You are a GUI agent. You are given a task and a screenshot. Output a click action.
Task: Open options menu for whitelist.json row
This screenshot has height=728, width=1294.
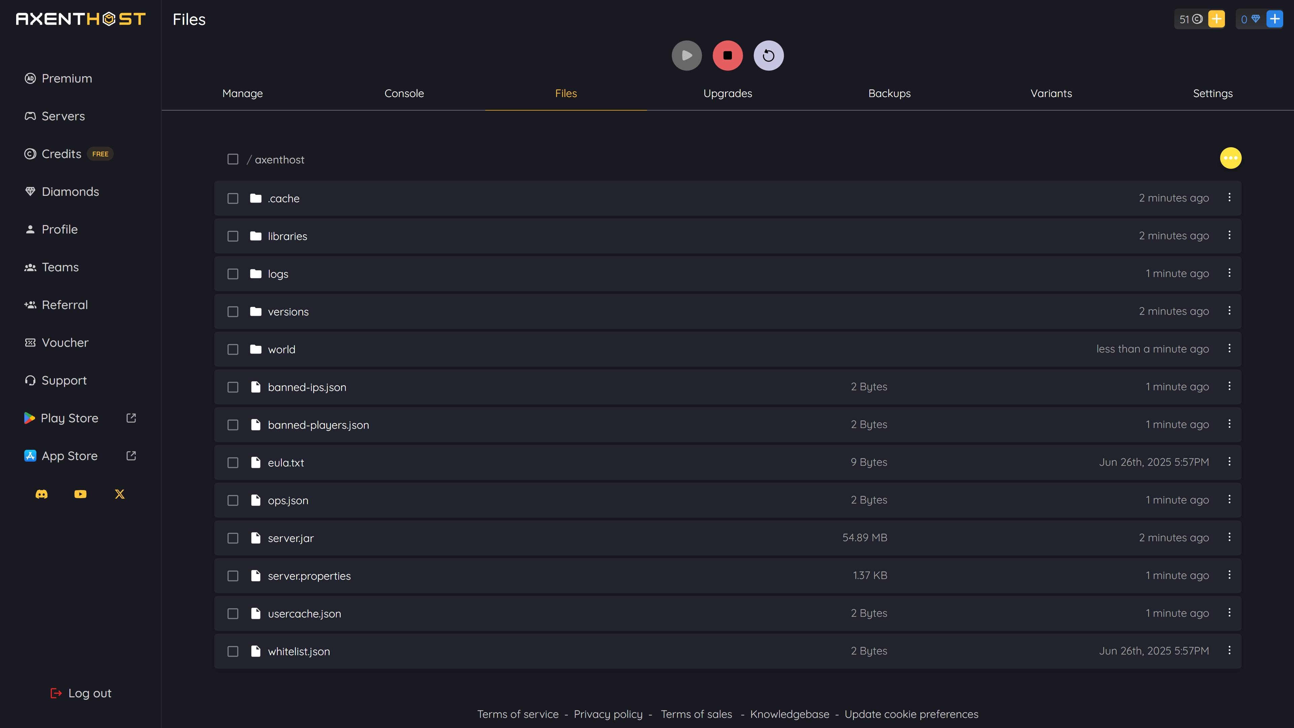coord(1229,650)
